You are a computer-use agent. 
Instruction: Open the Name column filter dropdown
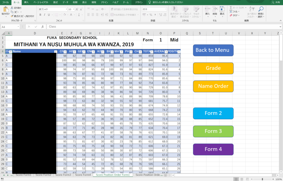coord(55,52)
